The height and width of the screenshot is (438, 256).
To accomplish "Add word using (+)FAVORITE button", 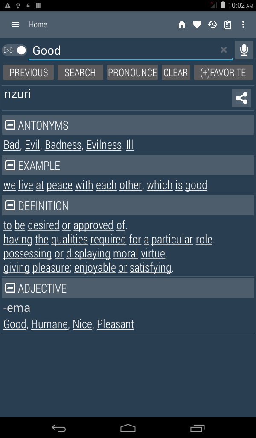I will (x=223, y=73).
